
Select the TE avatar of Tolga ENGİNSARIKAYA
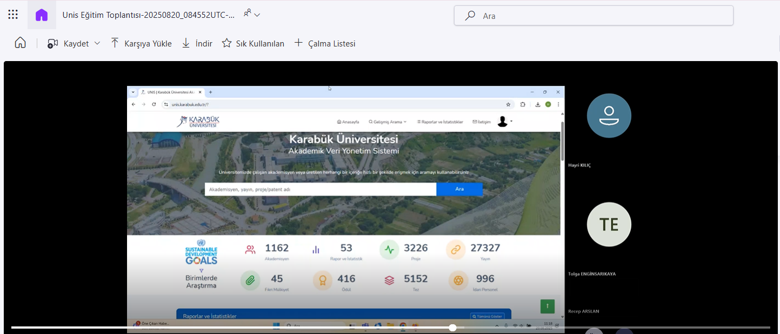point(609,224)
